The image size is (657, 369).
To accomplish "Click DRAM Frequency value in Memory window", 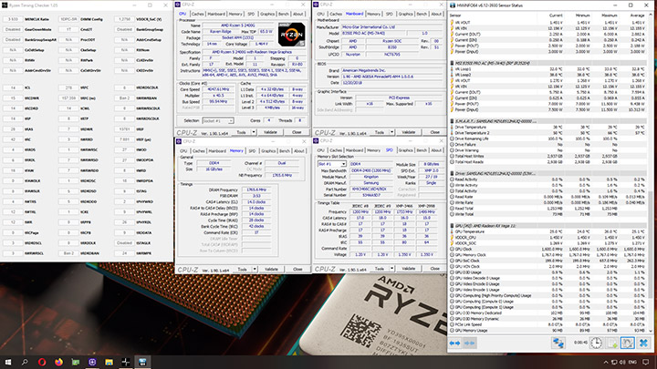I will (256, 190).
